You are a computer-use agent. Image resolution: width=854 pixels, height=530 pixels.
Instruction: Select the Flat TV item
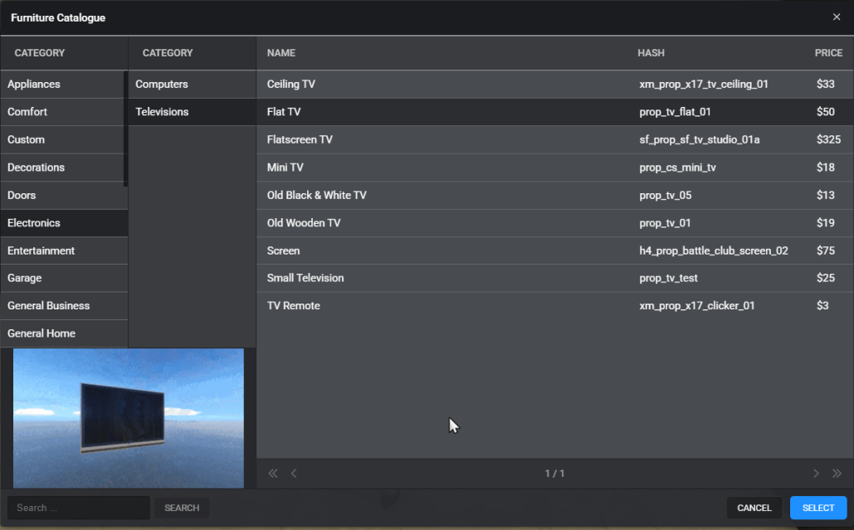pyautogui.click(x=555, y=112)
